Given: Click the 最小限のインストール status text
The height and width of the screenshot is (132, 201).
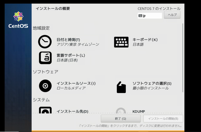Looking at the screenshot, I should tap(151, 88).
